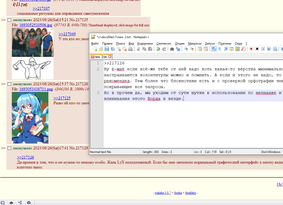283x205 pixels.
Task: Close the new 2.txt tab
Action: 110,57
